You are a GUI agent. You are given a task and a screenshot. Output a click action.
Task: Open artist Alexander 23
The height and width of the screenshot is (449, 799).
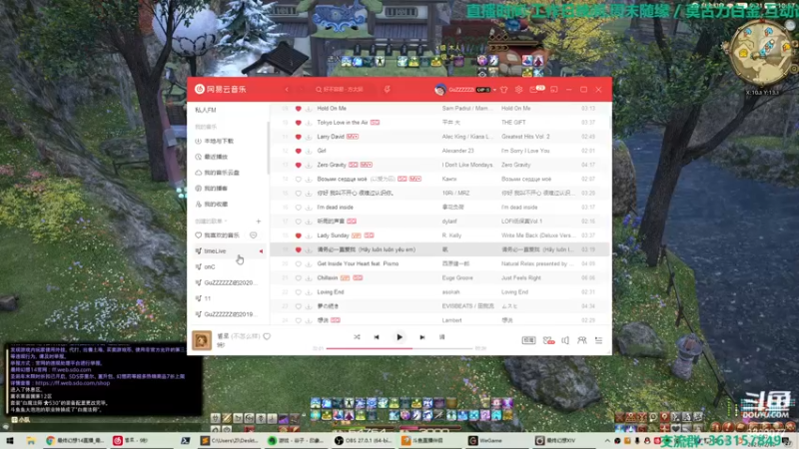coord(458,151)
